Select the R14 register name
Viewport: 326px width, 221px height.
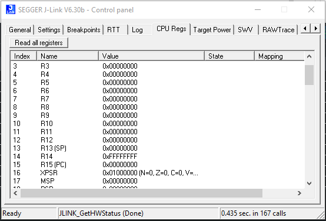pos(46,157)
